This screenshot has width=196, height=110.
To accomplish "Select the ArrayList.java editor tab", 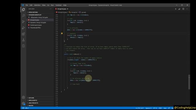I will tap(62, 9).
